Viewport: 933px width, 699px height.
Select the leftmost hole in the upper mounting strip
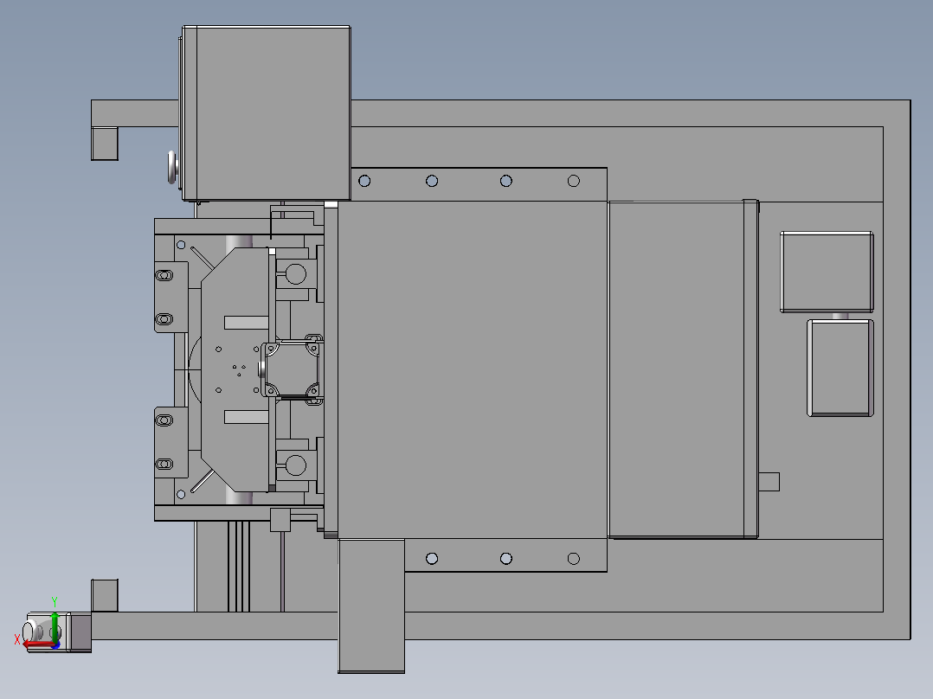coord(364,181)
